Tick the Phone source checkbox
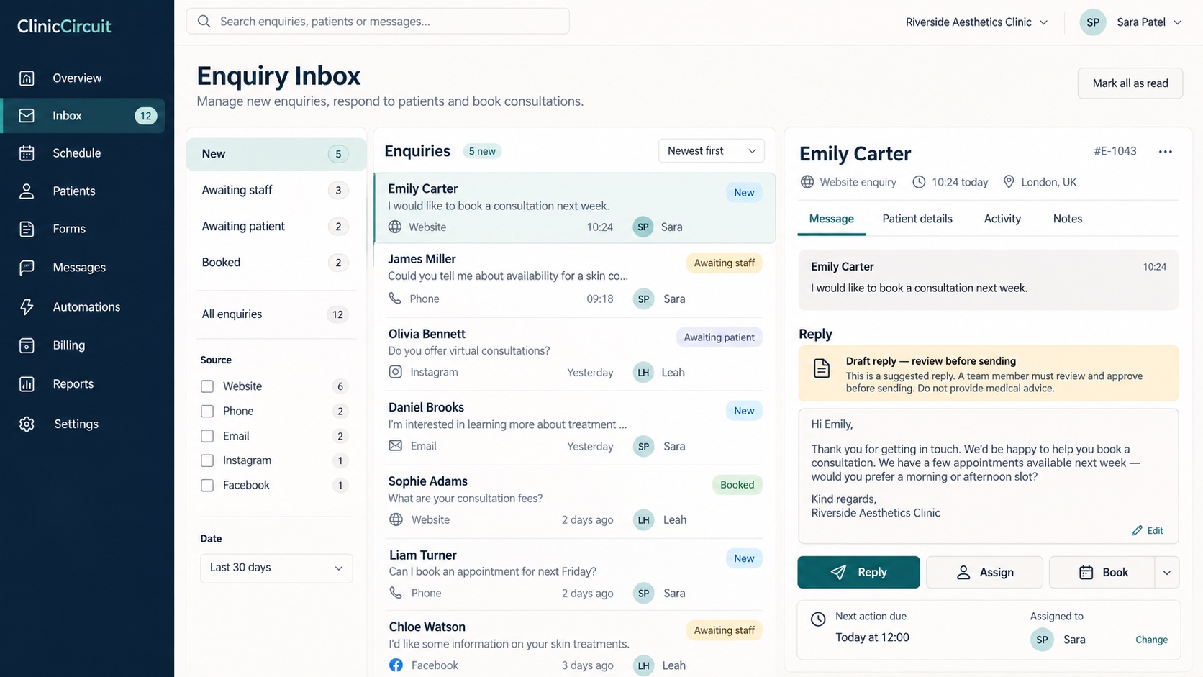The width and height of the screenshot is (1203, 677). 207,412
